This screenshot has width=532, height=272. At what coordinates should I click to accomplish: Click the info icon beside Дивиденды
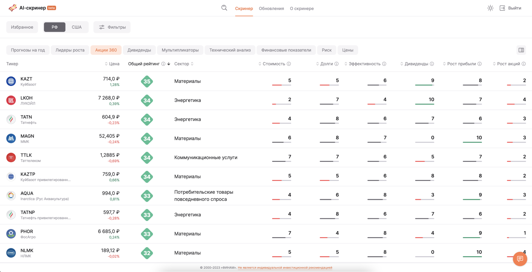432,64
